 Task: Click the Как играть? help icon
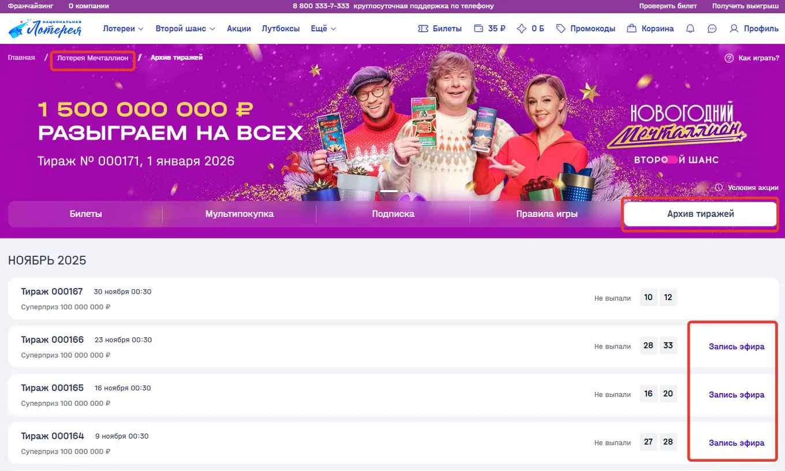(729, 58)
